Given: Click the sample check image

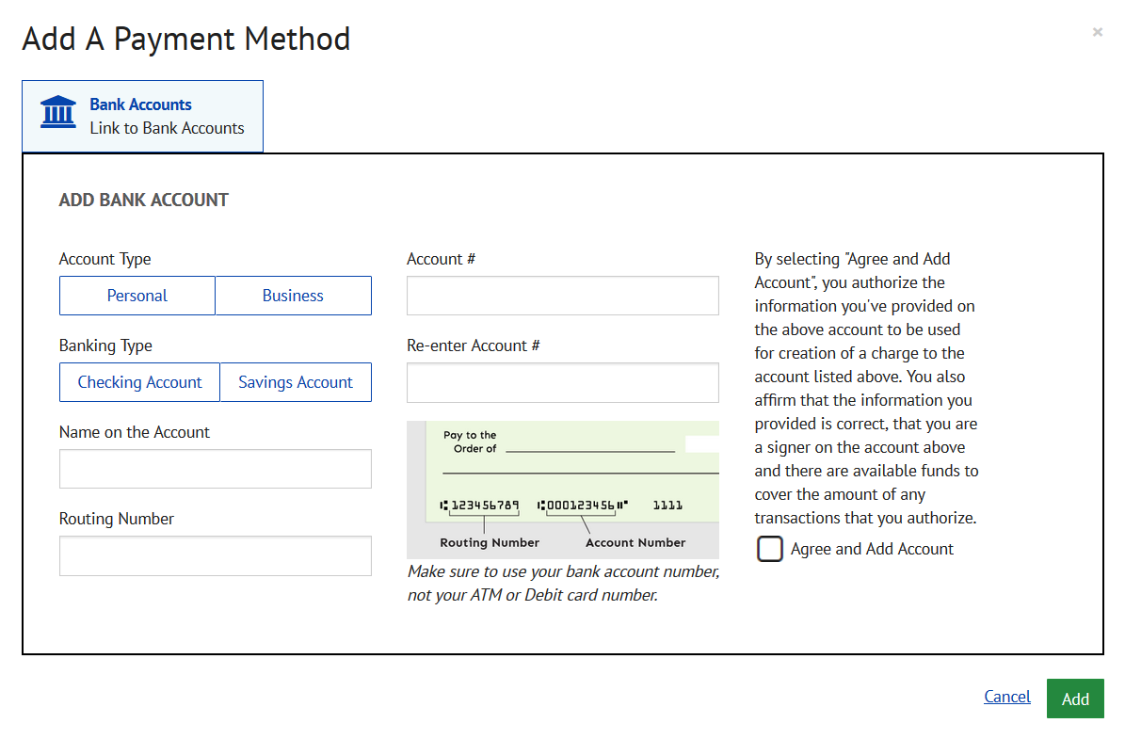Looking at the screenshot, I should pyautogui.click(x=563, y=490).
